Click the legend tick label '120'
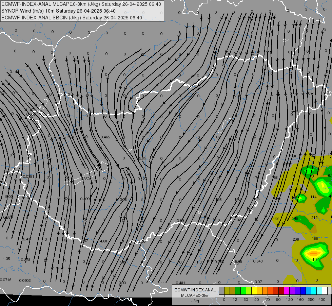The image size is (332, 306). tap(289, 300)
